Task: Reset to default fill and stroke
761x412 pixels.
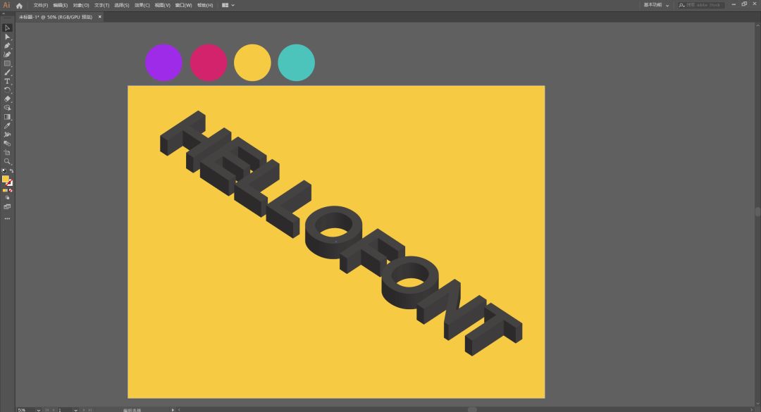Action: pos(4,171)
